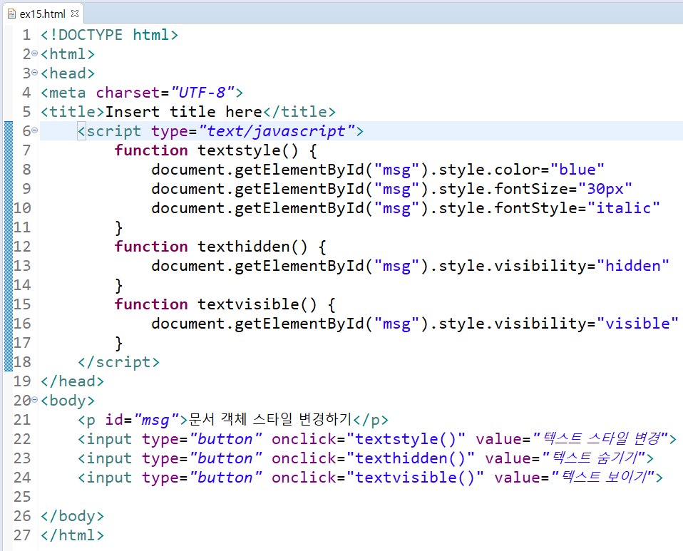Click line number 1 in the gutter
This screenshot has width=683, height=551.
(x=26, y=35)
